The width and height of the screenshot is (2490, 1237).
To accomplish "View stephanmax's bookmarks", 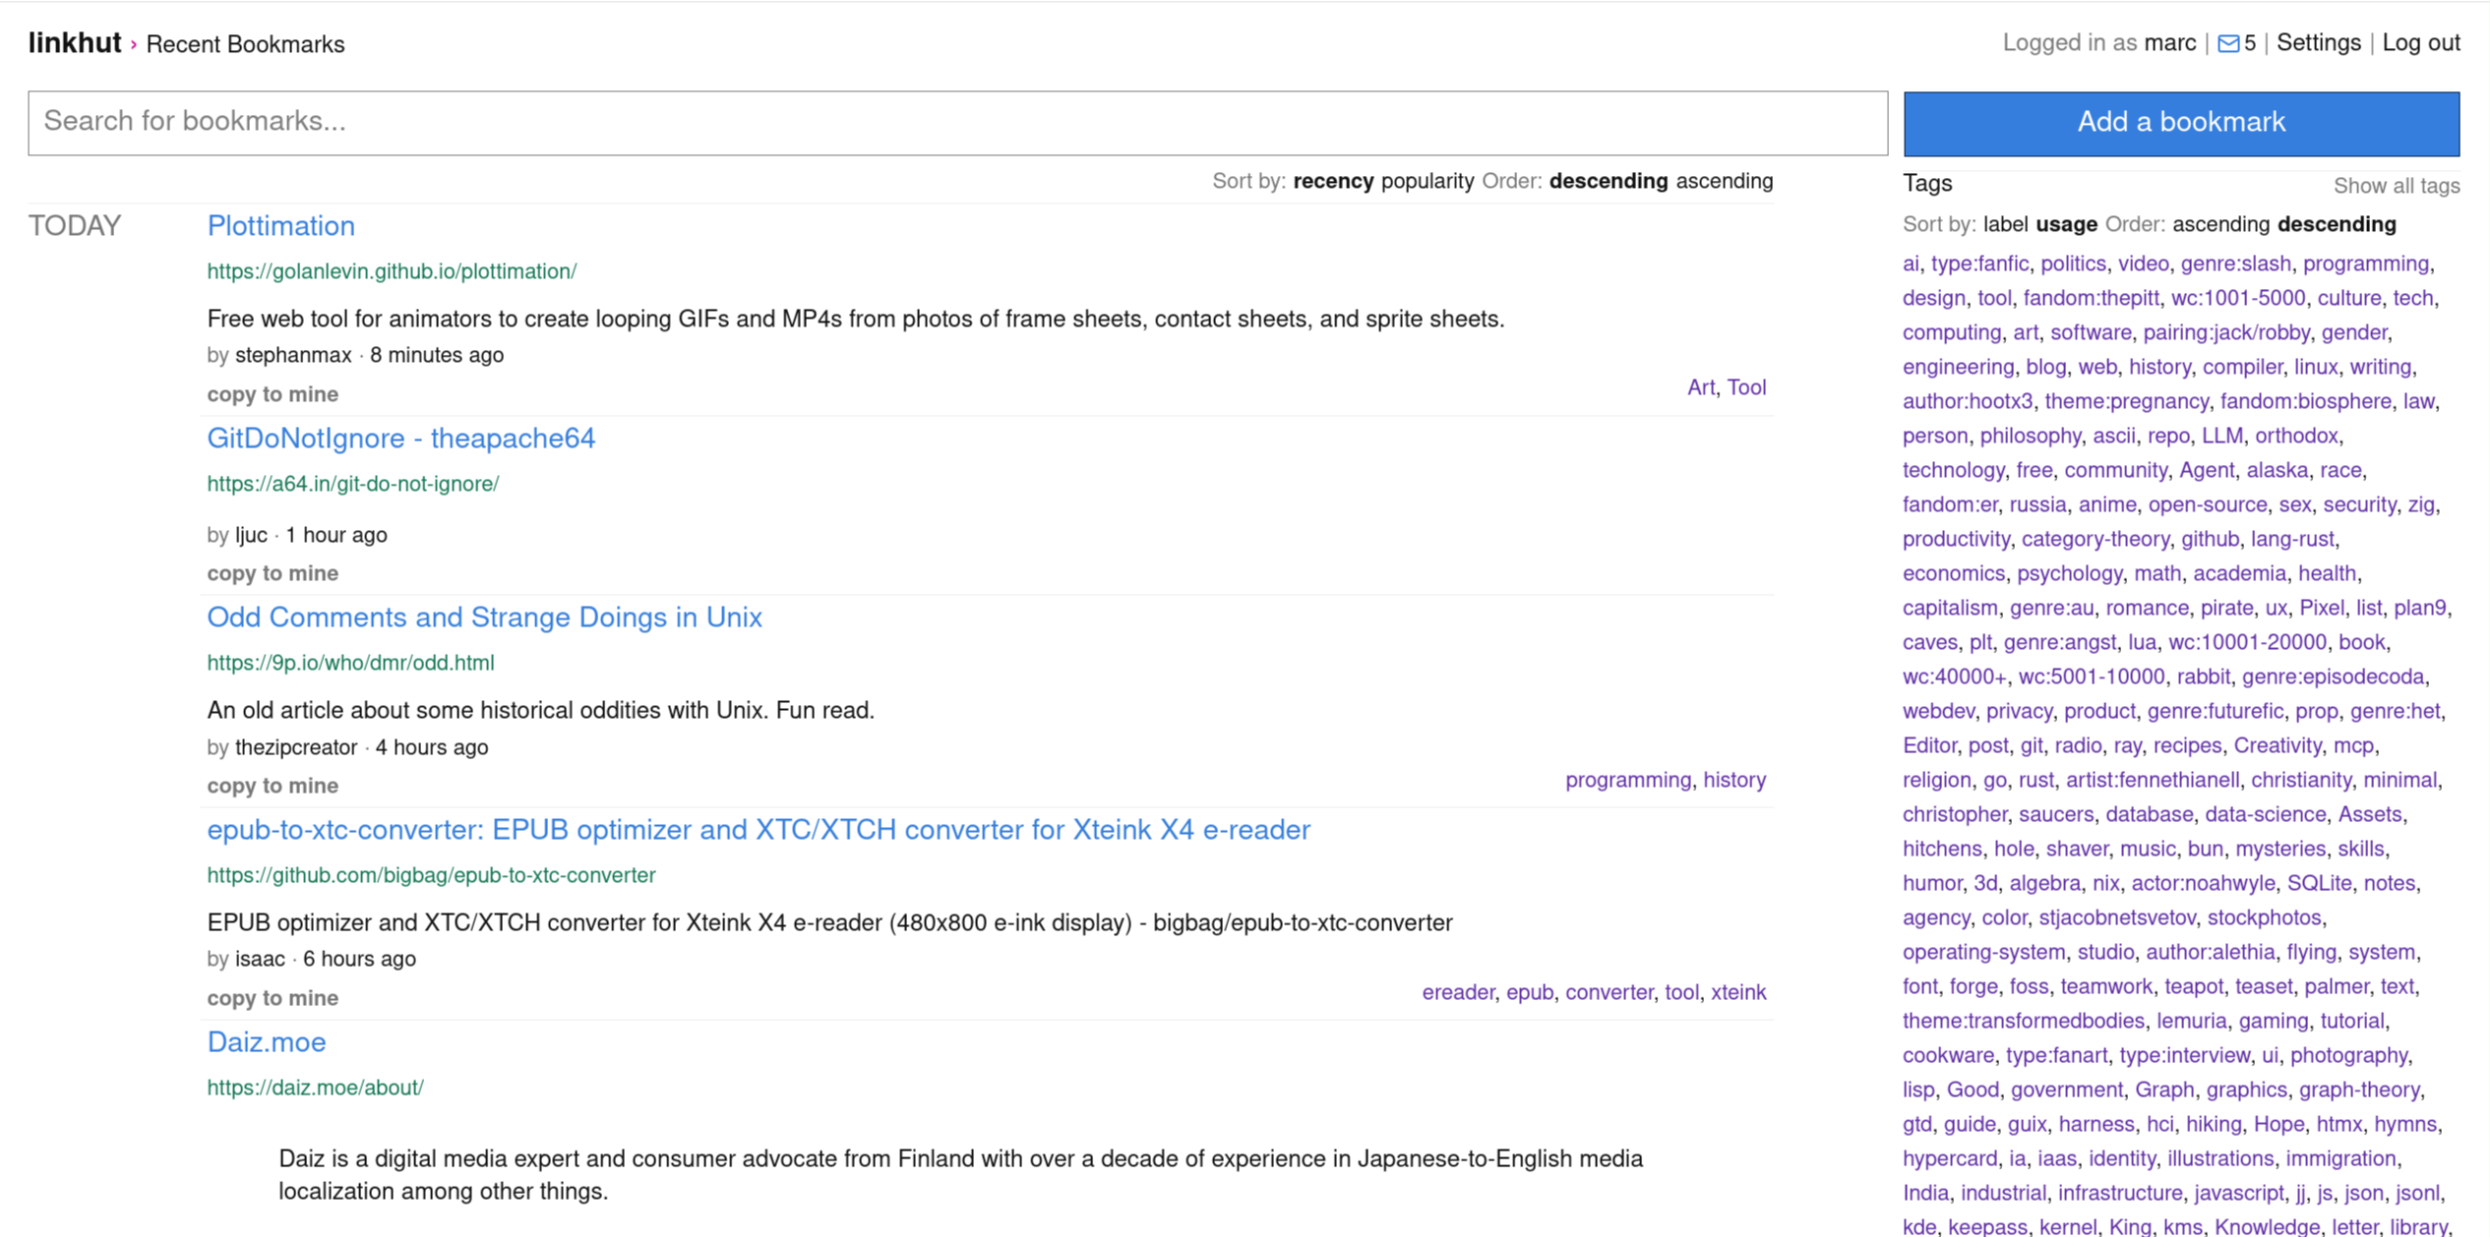I will tap(293, 355).
